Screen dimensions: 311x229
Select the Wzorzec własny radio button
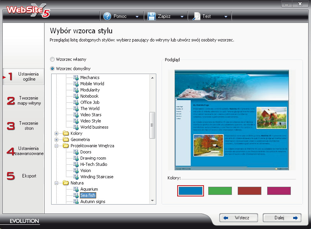coord(52,59)
